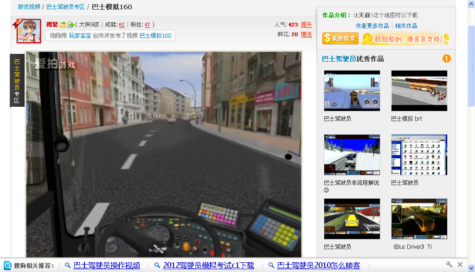The height and width of the screenshot is (272, 475).
Task: Click 赠送 to send flowers
Action: tap(306, 34)
